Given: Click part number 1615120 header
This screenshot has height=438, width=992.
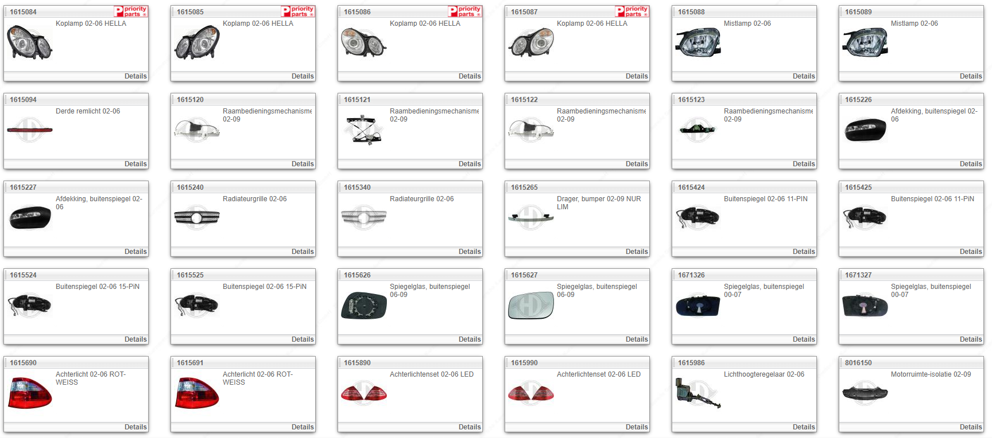Looking at the screenshot, I should [x=190, y=100].
